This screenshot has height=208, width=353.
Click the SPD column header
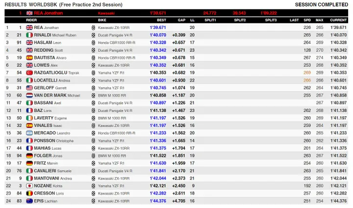click(x=307, y=20)
